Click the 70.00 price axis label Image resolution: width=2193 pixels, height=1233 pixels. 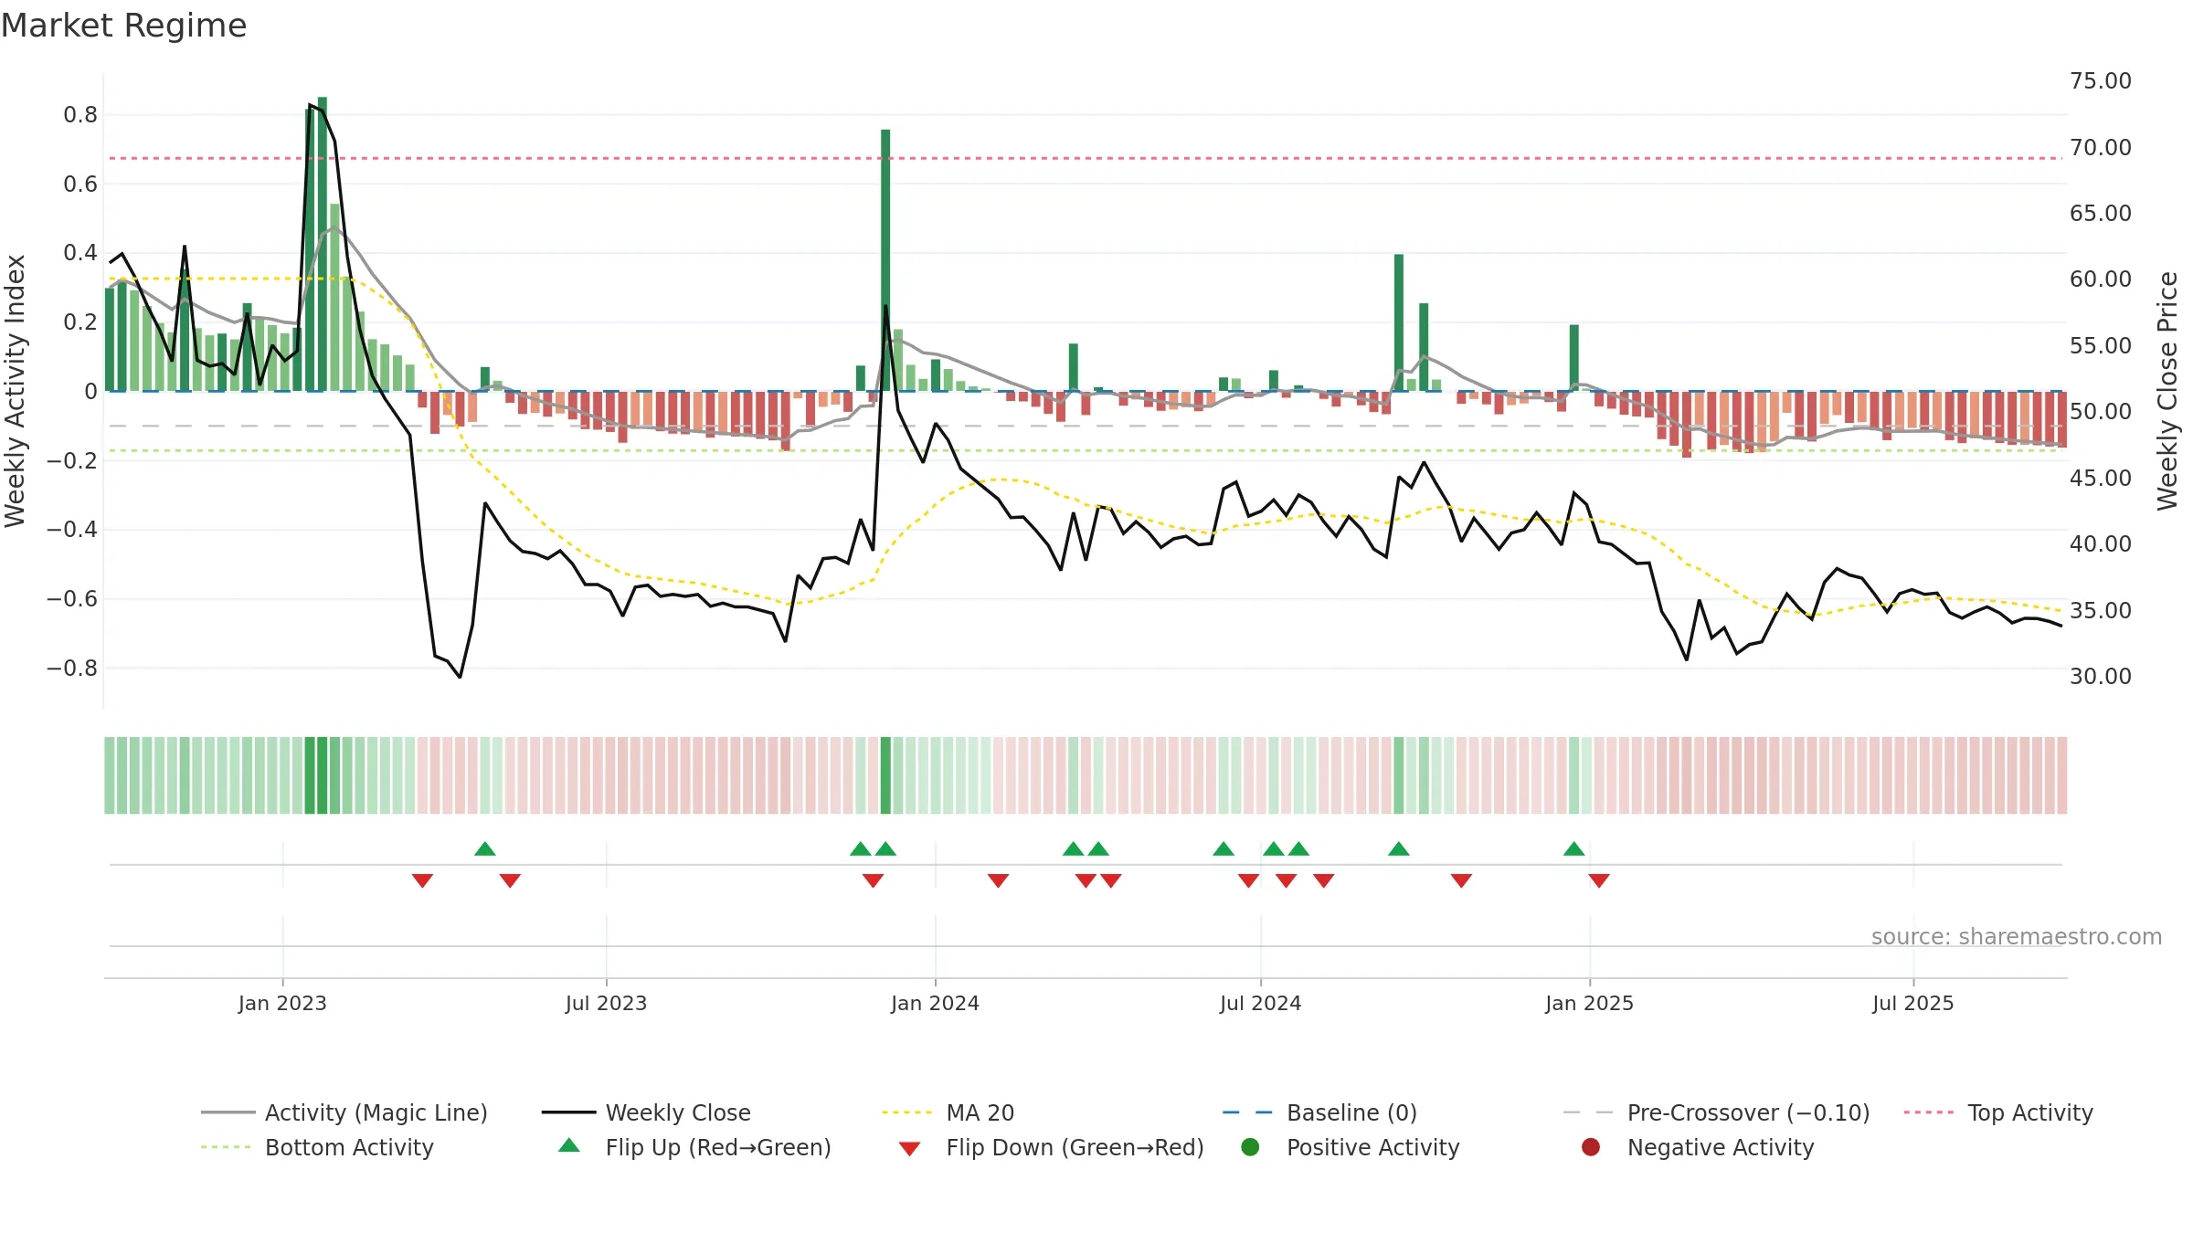[2101, 148]
